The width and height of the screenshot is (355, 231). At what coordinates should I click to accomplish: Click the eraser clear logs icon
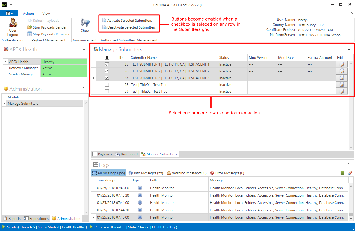pyautogui.click(x=350, y=173)
